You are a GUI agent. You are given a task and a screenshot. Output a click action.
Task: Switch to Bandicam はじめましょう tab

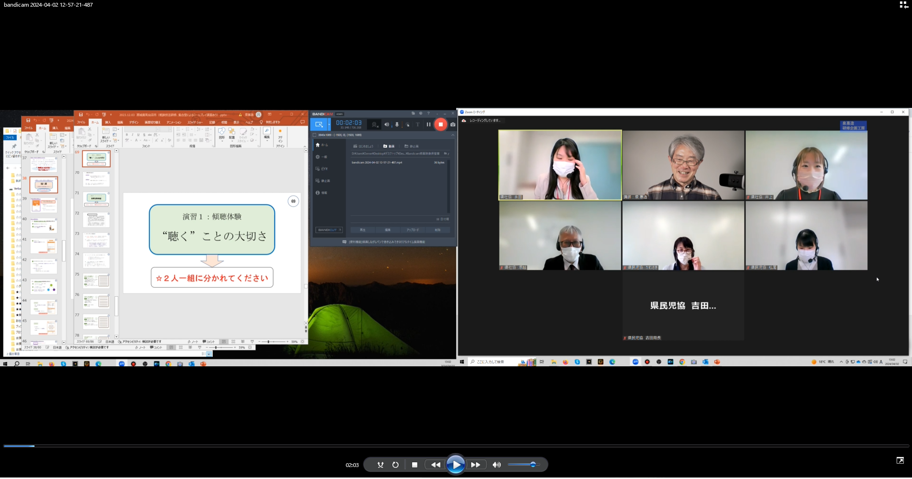364,146
